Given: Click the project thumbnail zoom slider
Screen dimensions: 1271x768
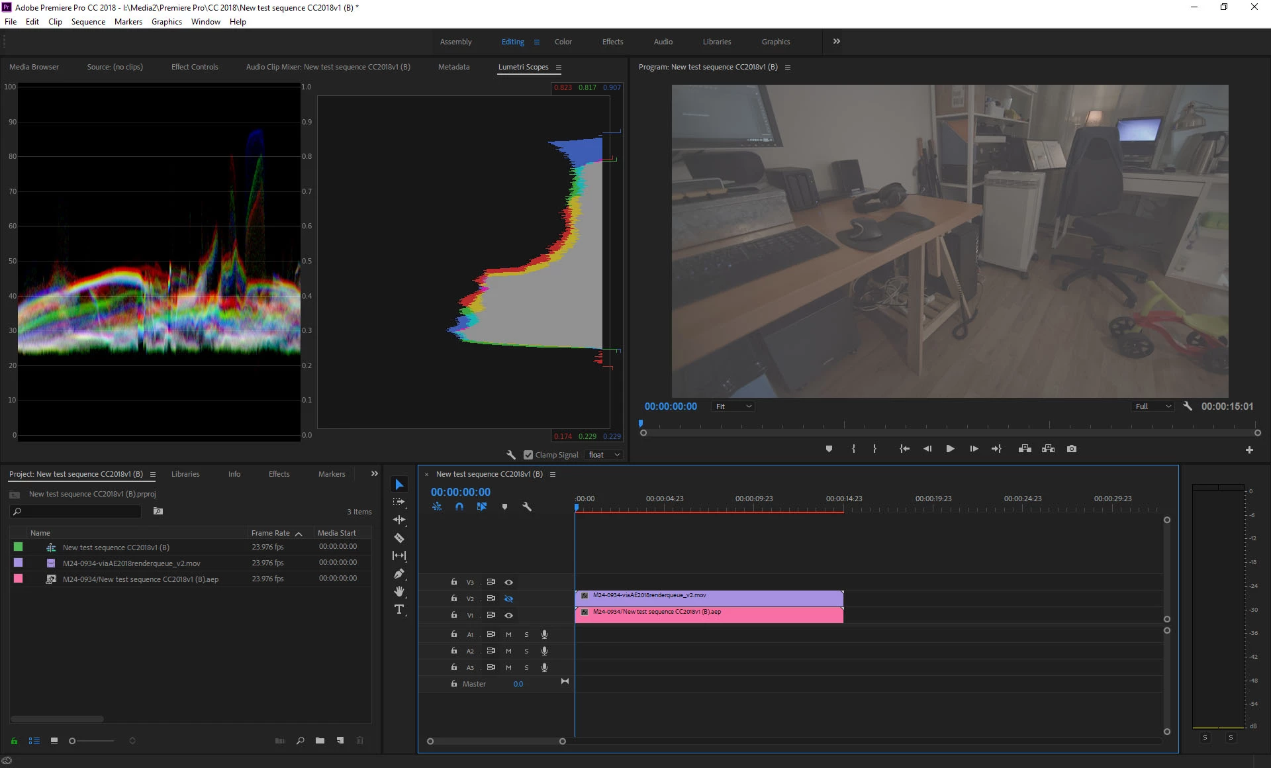Looking at the screenshot, I should pyautogui.click(x=73, y=741).
